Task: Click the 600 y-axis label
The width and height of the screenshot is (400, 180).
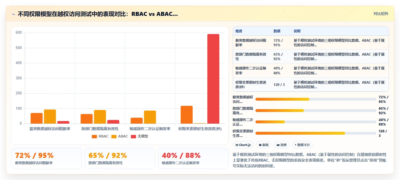Action: pos(19,33)
